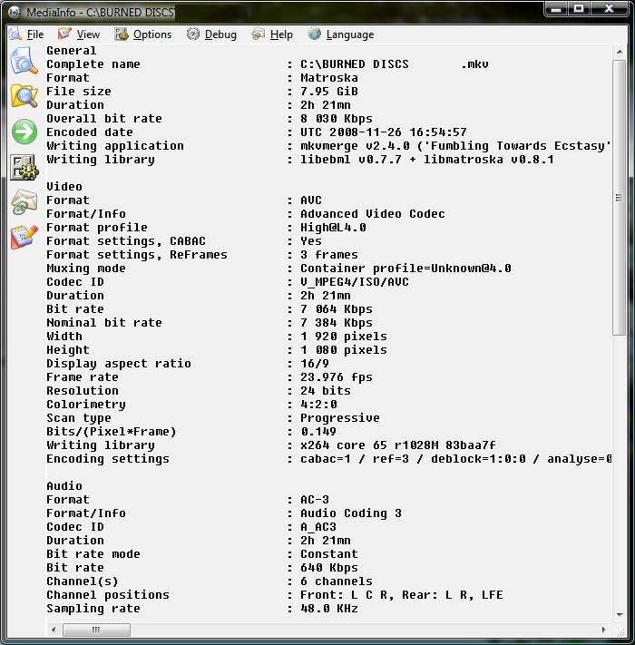
Task: Click the 16/9 display aspect ratio value
Action: [x=315, y=364]
